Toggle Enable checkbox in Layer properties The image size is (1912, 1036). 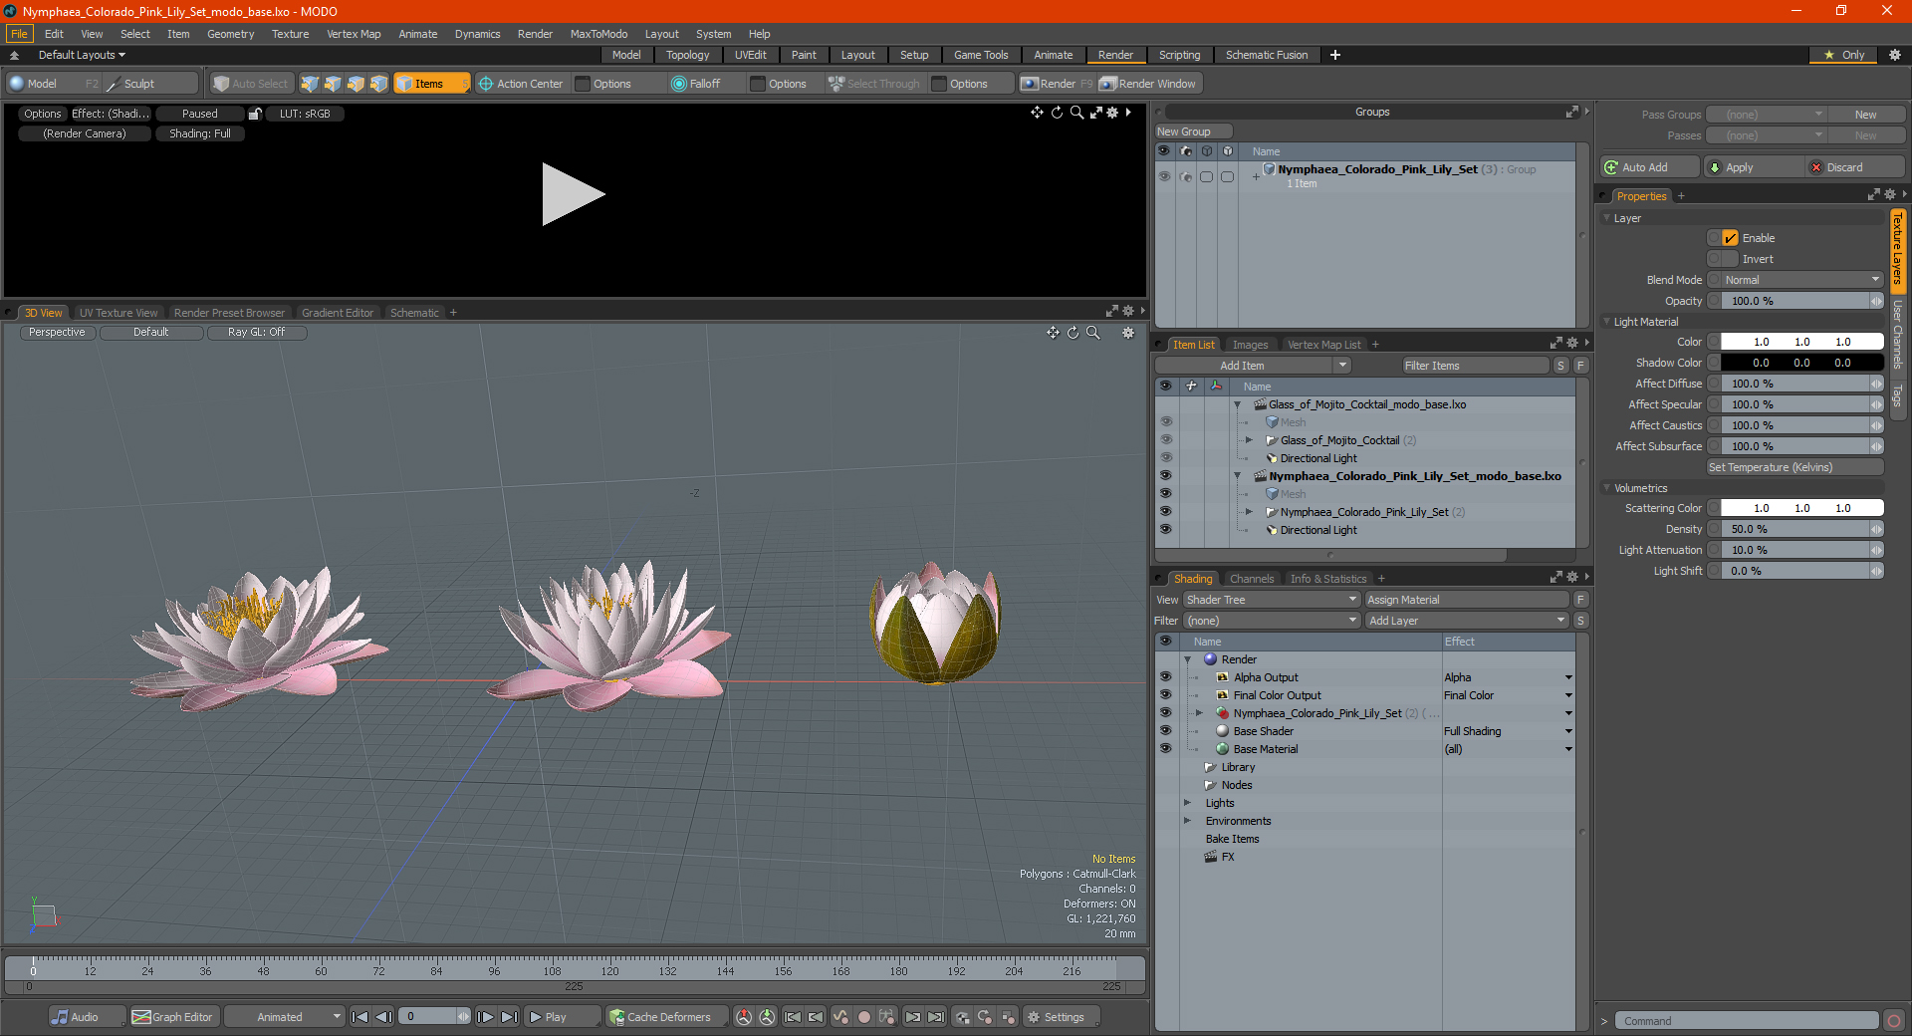[x=1731, y=238]
